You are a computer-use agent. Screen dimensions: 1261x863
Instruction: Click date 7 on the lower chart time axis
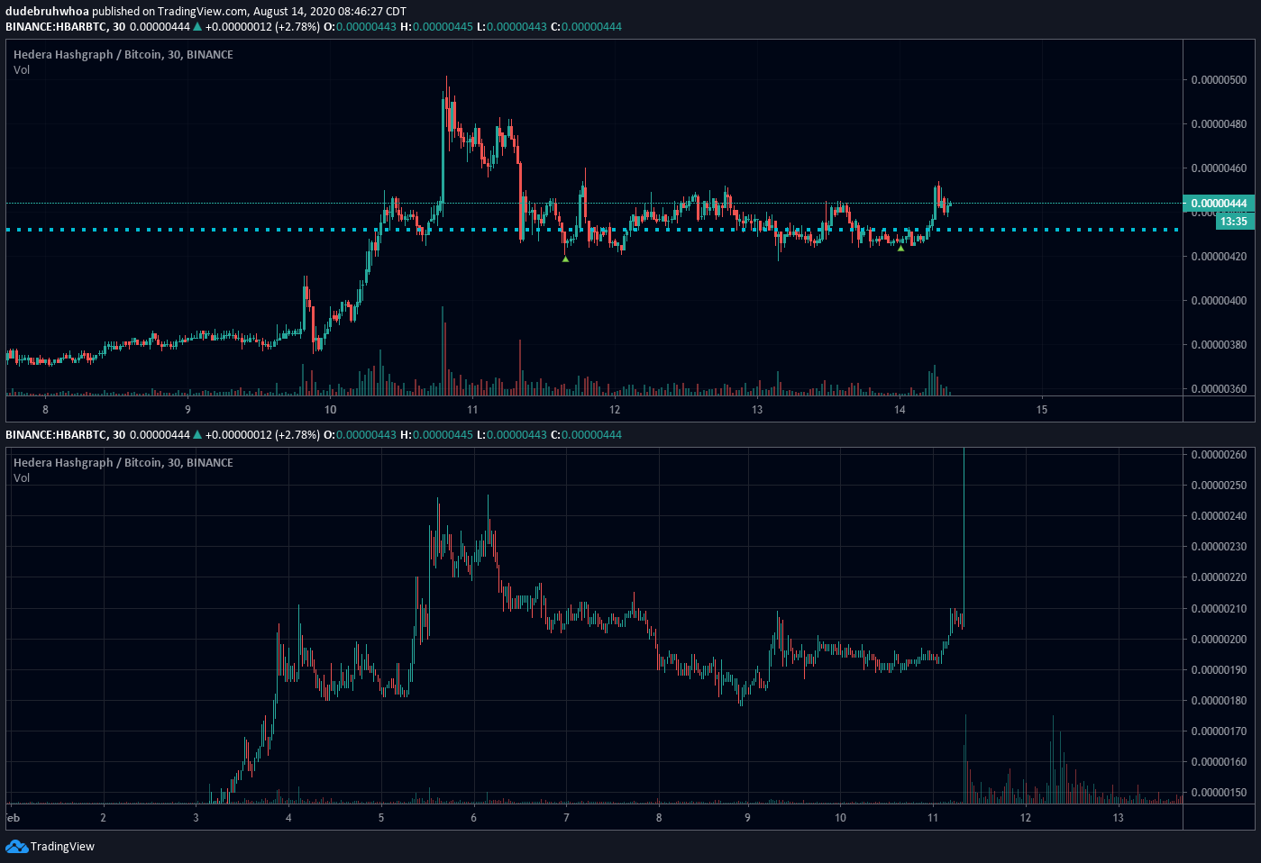566,818
